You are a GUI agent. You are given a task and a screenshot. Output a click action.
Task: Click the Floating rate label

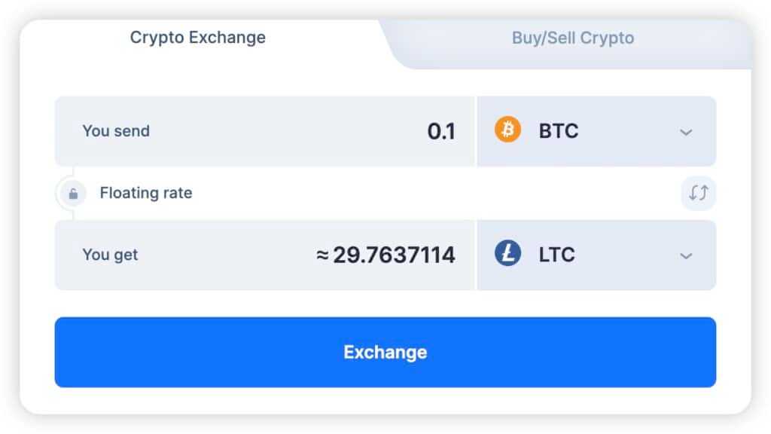pyautogui.click(x=146, y=193)
